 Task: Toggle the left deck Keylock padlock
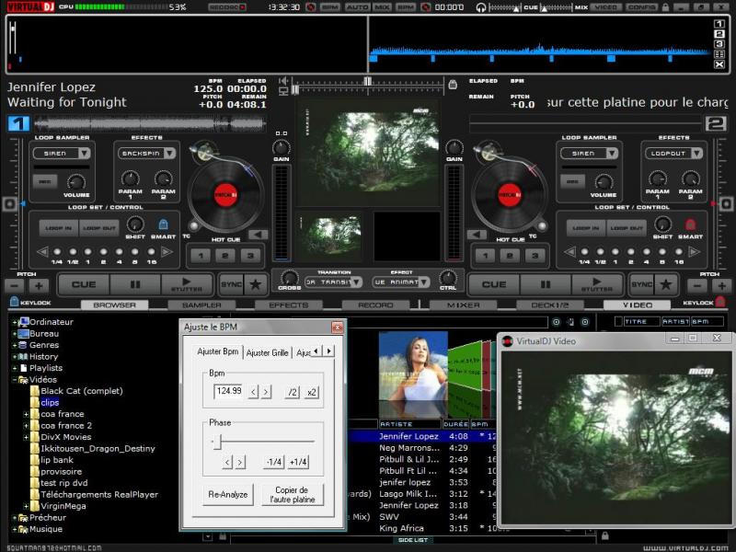13,304
